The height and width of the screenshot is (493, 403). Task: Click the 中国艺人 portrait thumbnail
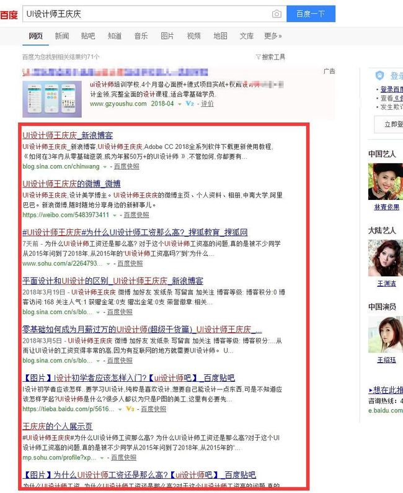click(386, 181)
